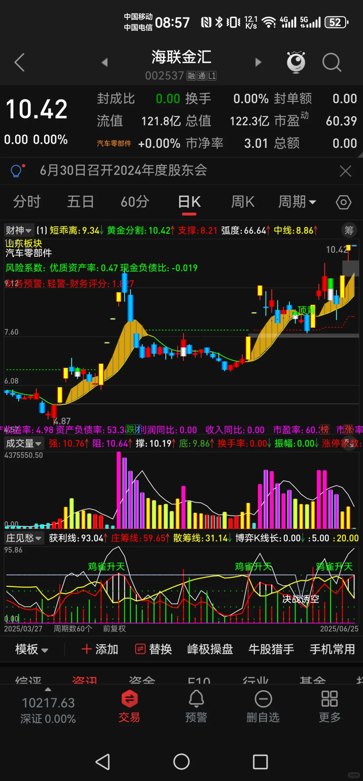
Task: Tap the 前复权 adjustment label
Action: 114,629
